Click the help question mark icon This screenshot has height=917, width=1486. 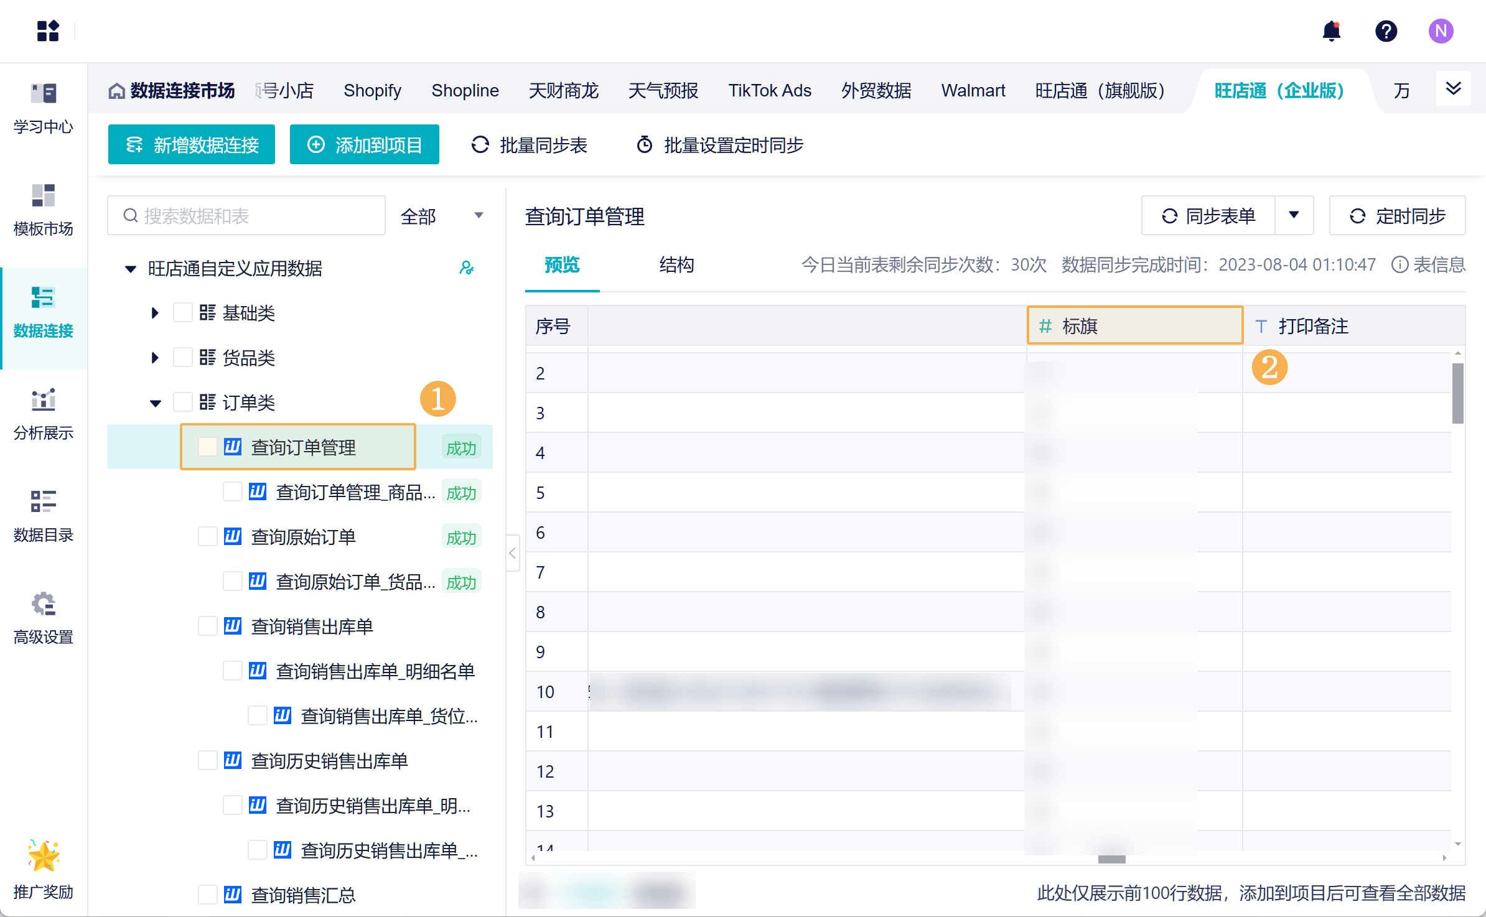click(1386, 30)
